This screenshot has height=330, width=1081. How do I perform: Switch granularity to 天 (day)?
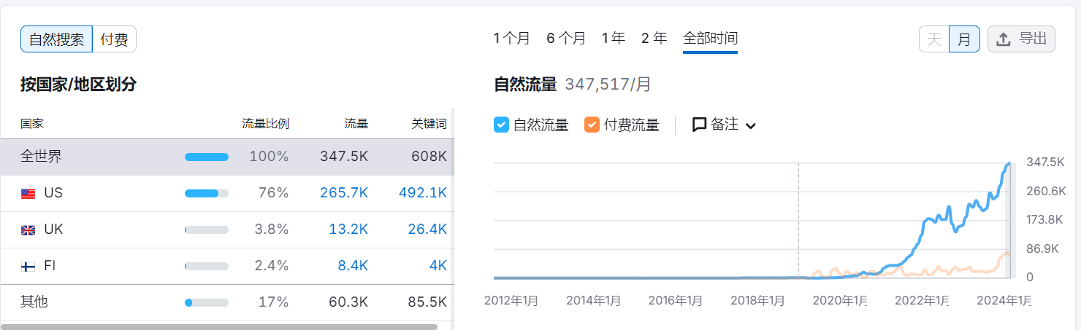[x=933, y=39]
